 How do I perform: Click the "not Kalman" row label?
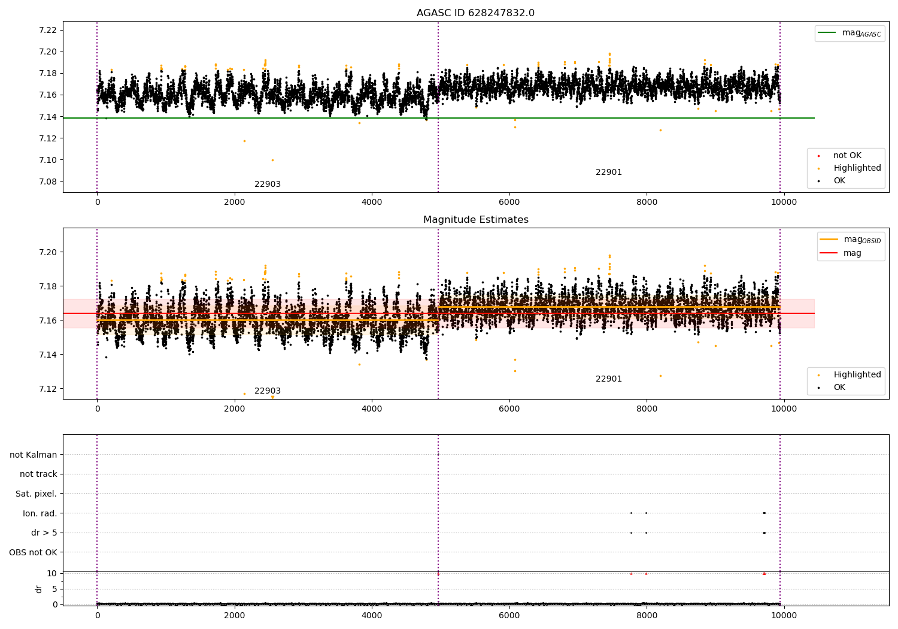coord(34,455)
